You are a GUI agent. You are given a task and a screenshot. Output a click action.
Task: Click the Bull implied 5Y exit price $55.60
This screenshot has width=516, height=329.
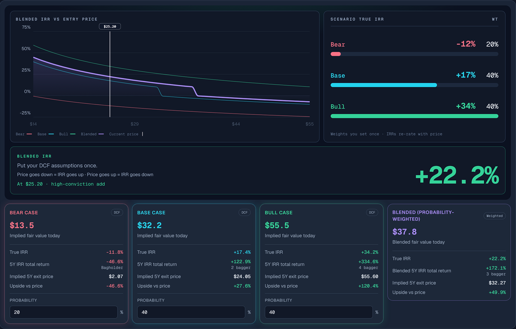pos(369,277)
